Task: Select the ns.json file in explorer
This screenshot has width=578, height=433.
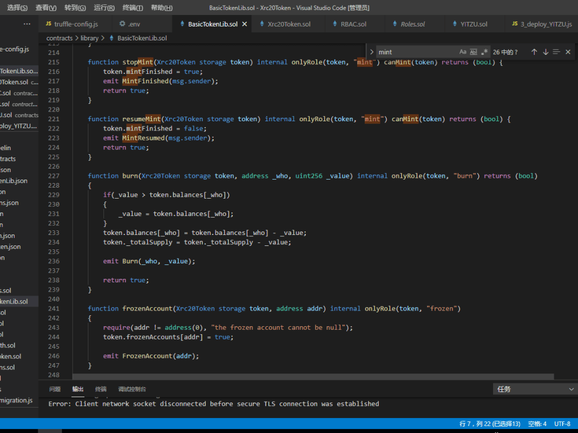Action: point(19,203)
